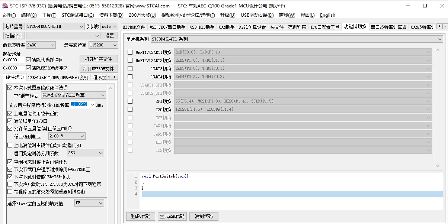Screen dimensions: 448x224
Task: Expand the STC8G1K08A-8PIN chip model dropdown
Action: pos(55,26)
